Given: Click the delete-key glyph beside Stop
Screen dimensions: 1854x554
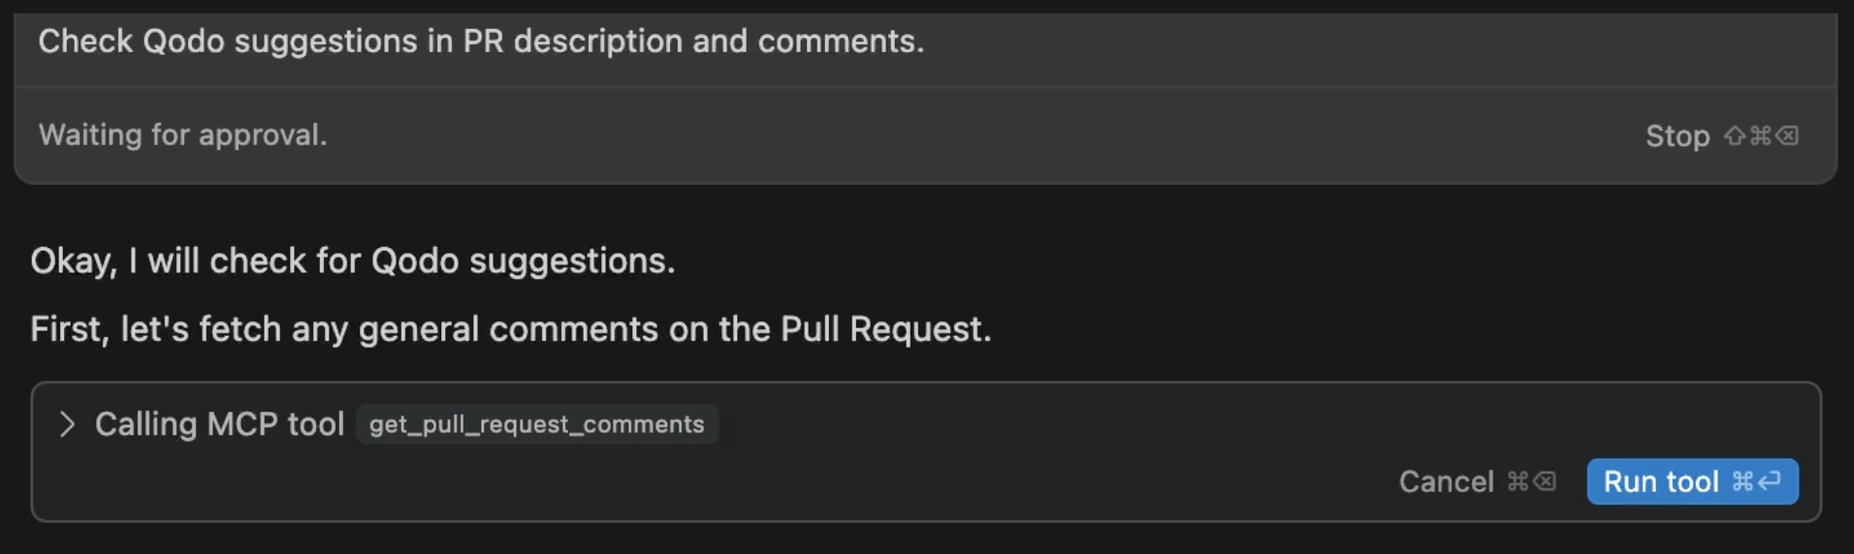Looking at the screenshot, I should pyautogui.click(x=1787, y=136).
